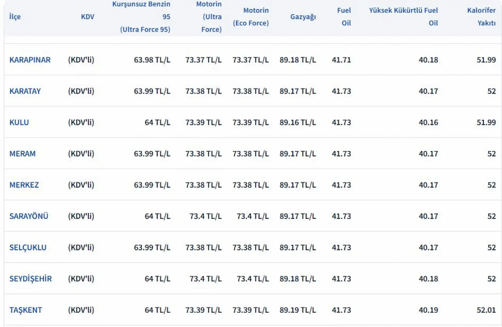Click the İlçe column header
Image resolution: width=502 pixels, height=327 pixels.
15,17
